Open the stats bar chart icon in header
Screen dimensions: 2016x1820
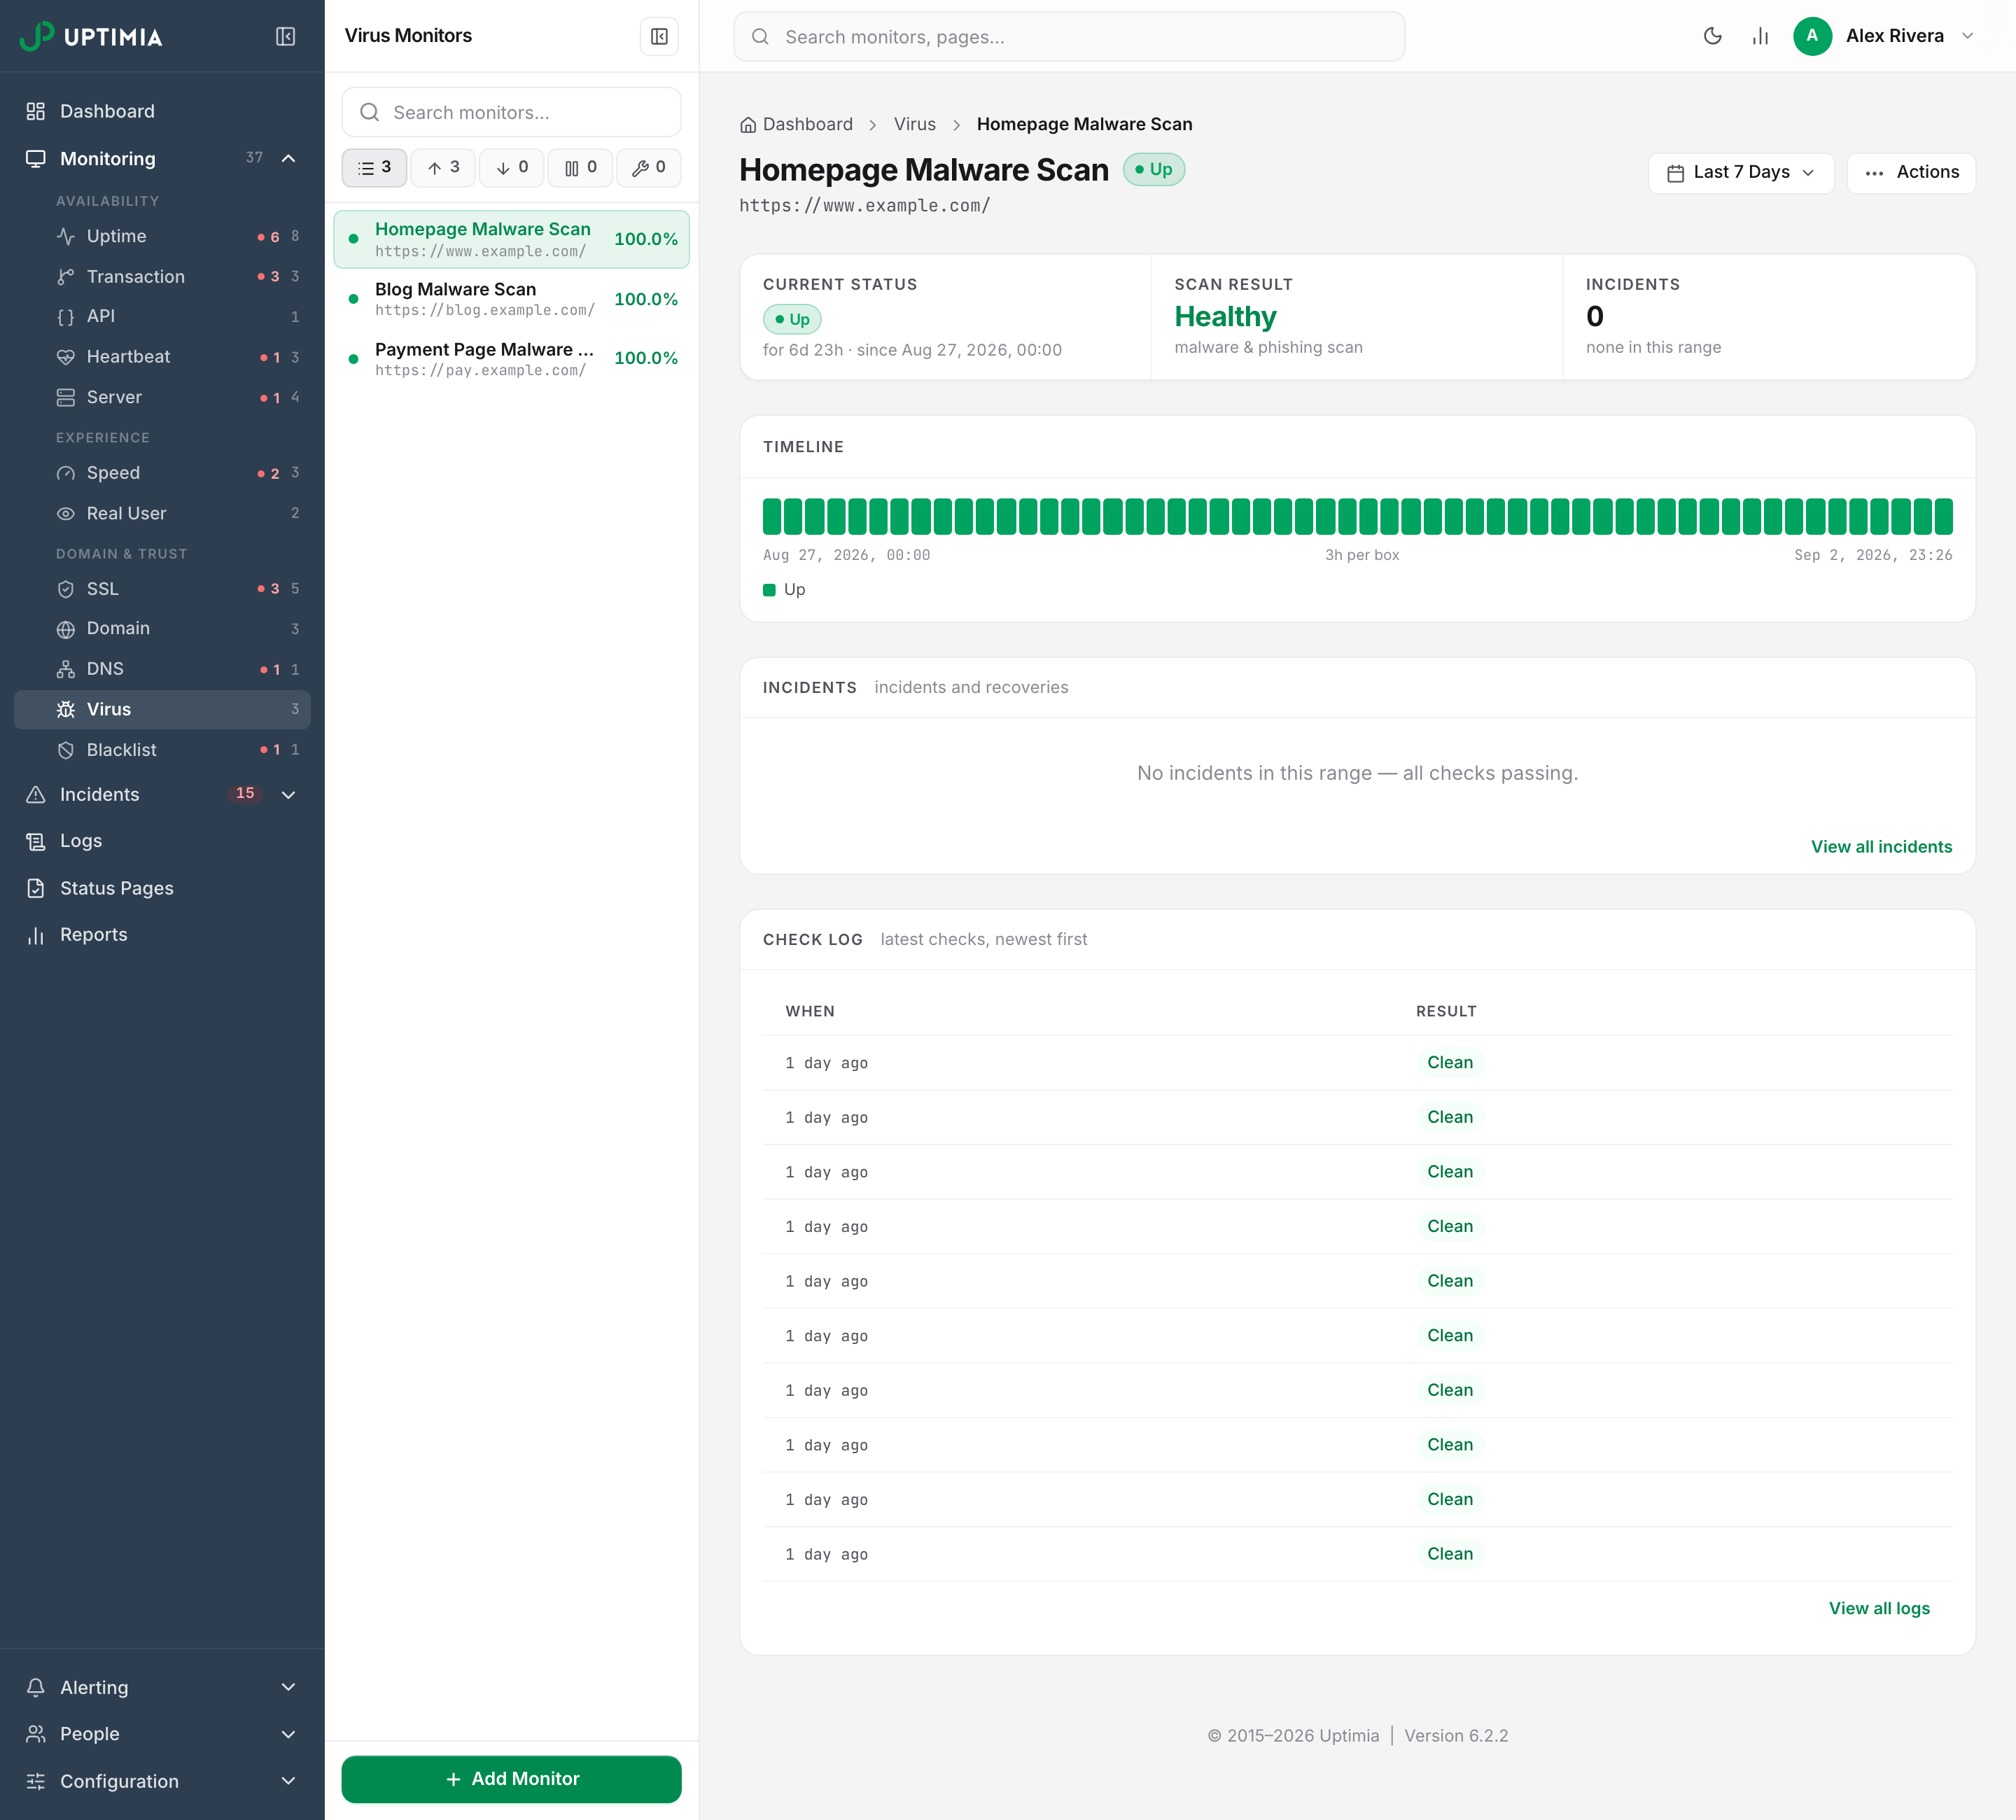(x=1760, y=37)
